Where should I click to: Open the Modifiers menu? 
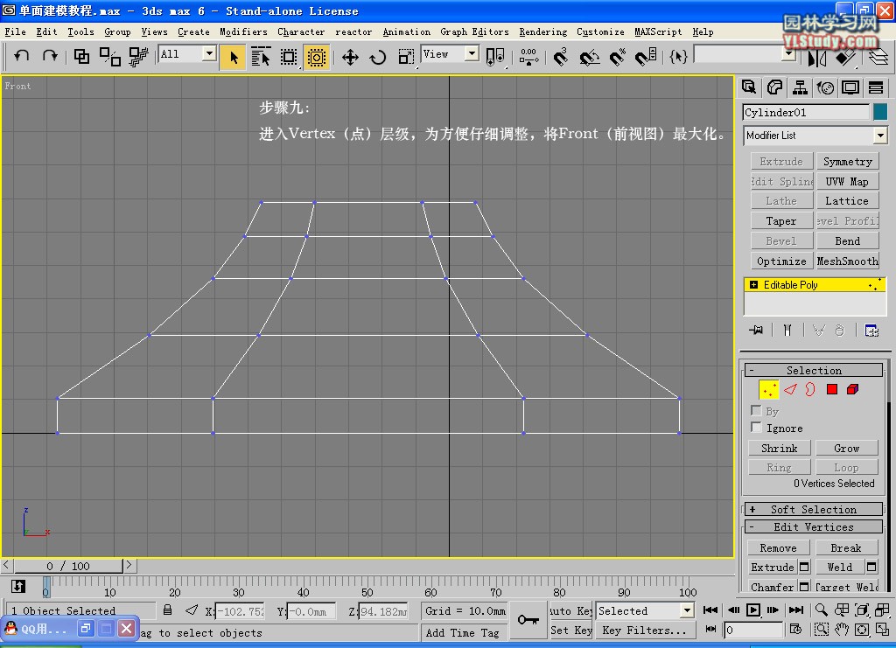pyautogui.click(x=243, y=32)
